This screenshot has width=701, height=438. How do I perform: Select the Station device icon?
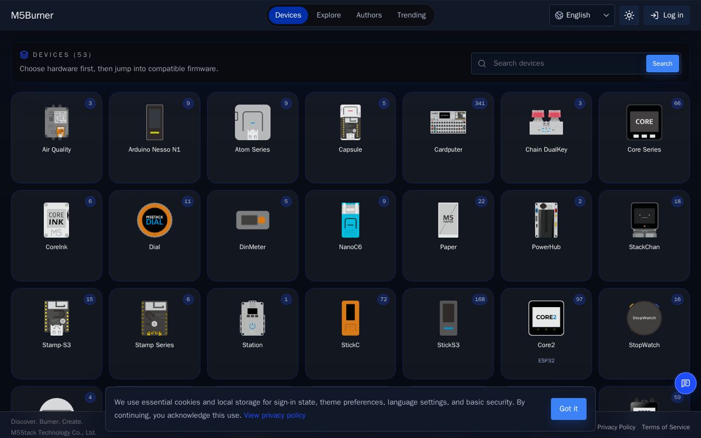click(252, 318)
